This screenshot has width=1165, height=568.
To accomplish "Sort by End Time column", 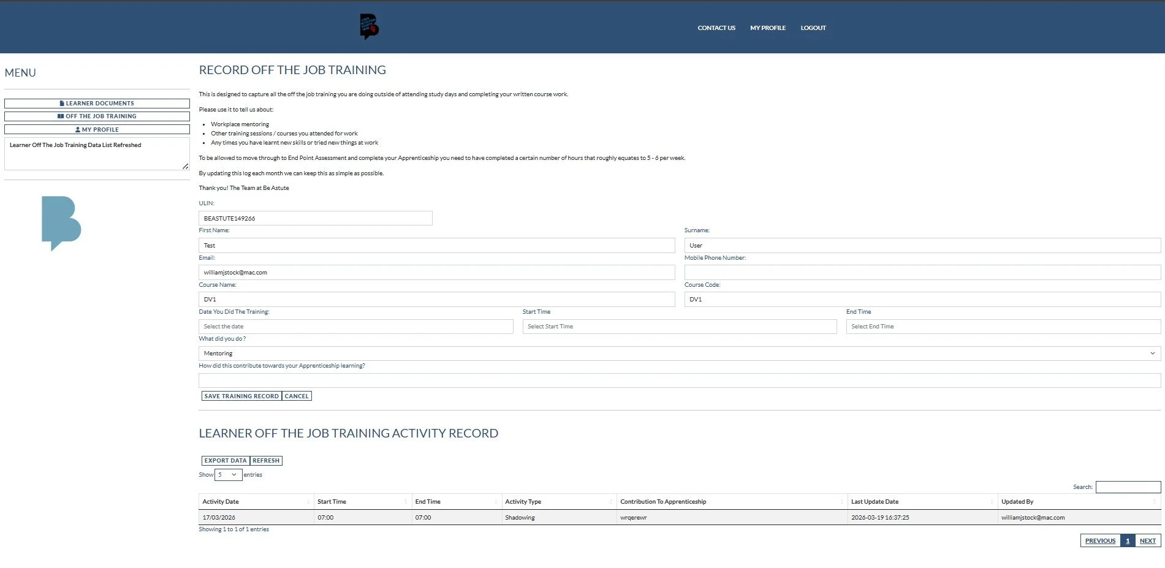I will click(x=457, y=502).
